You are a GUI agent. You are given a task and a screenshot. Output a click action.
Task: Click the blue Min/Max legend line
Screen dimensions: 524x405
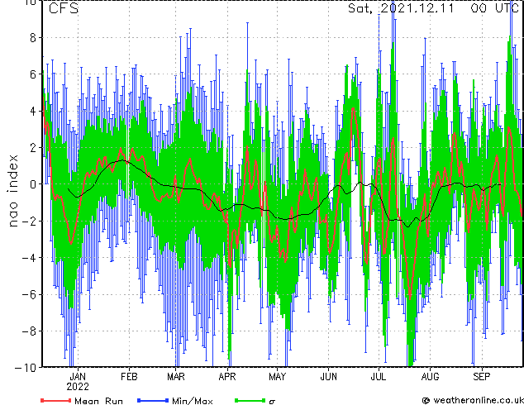153,400
